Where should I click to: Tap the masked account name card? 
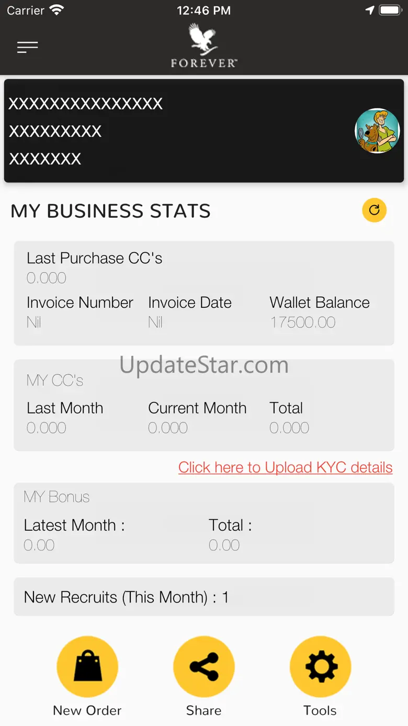click(x=204, y=131)
